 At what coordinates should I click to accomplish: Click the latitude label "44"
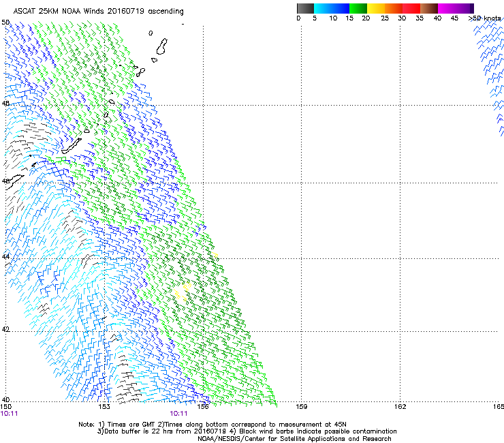click(x=5, y=257)
